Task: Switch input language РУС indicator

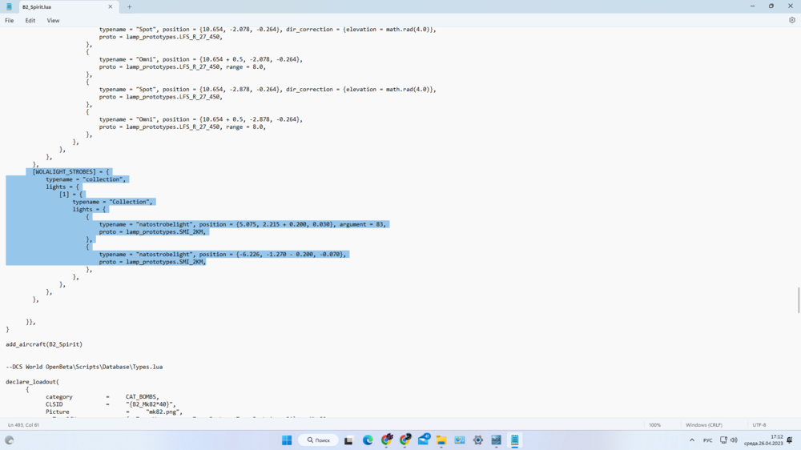Action: 707,440
